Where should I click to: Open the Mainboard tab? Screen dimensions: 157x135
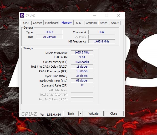click(52, 23)
